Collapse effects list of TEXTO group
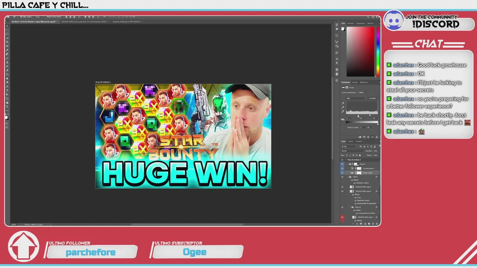The image size is (477, 268). tap(379, 177)
